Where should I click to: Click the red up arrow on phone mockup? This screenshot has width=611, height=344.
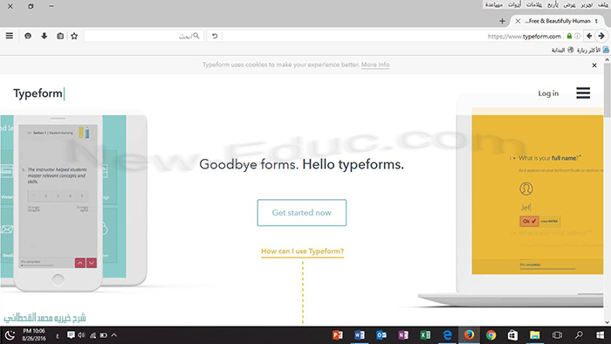click(80, 263)
